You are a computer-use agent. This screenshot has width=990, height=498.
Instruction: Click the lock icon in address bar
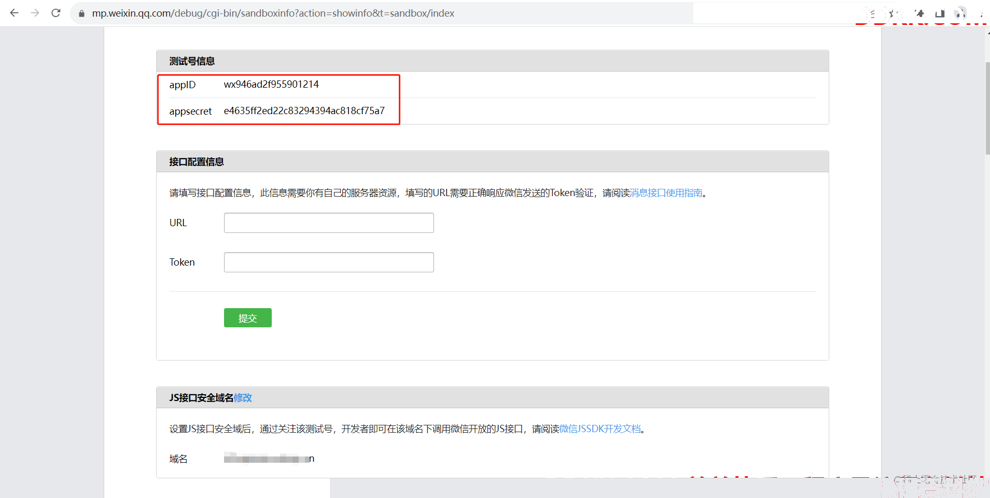[x=81, y=13]
